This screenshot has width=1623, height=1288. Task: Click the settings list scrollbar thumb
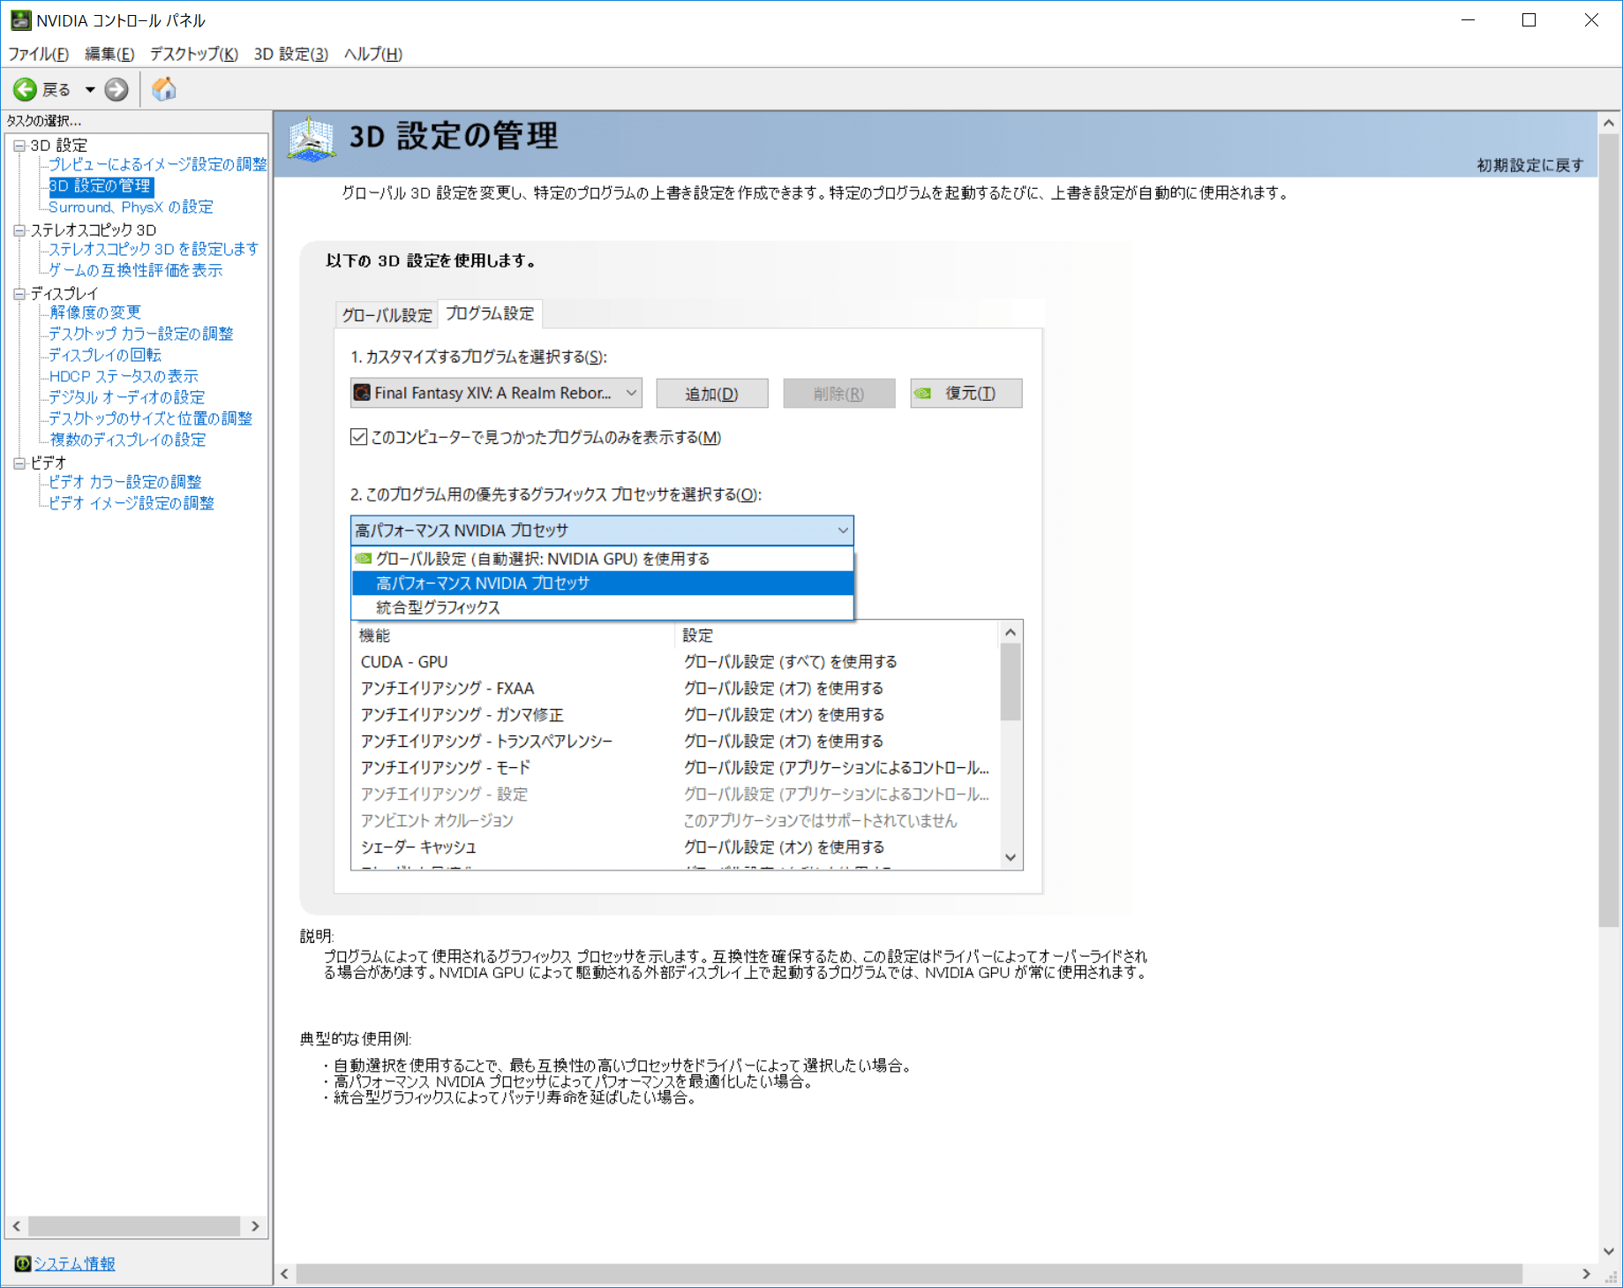pos(1011,682)
